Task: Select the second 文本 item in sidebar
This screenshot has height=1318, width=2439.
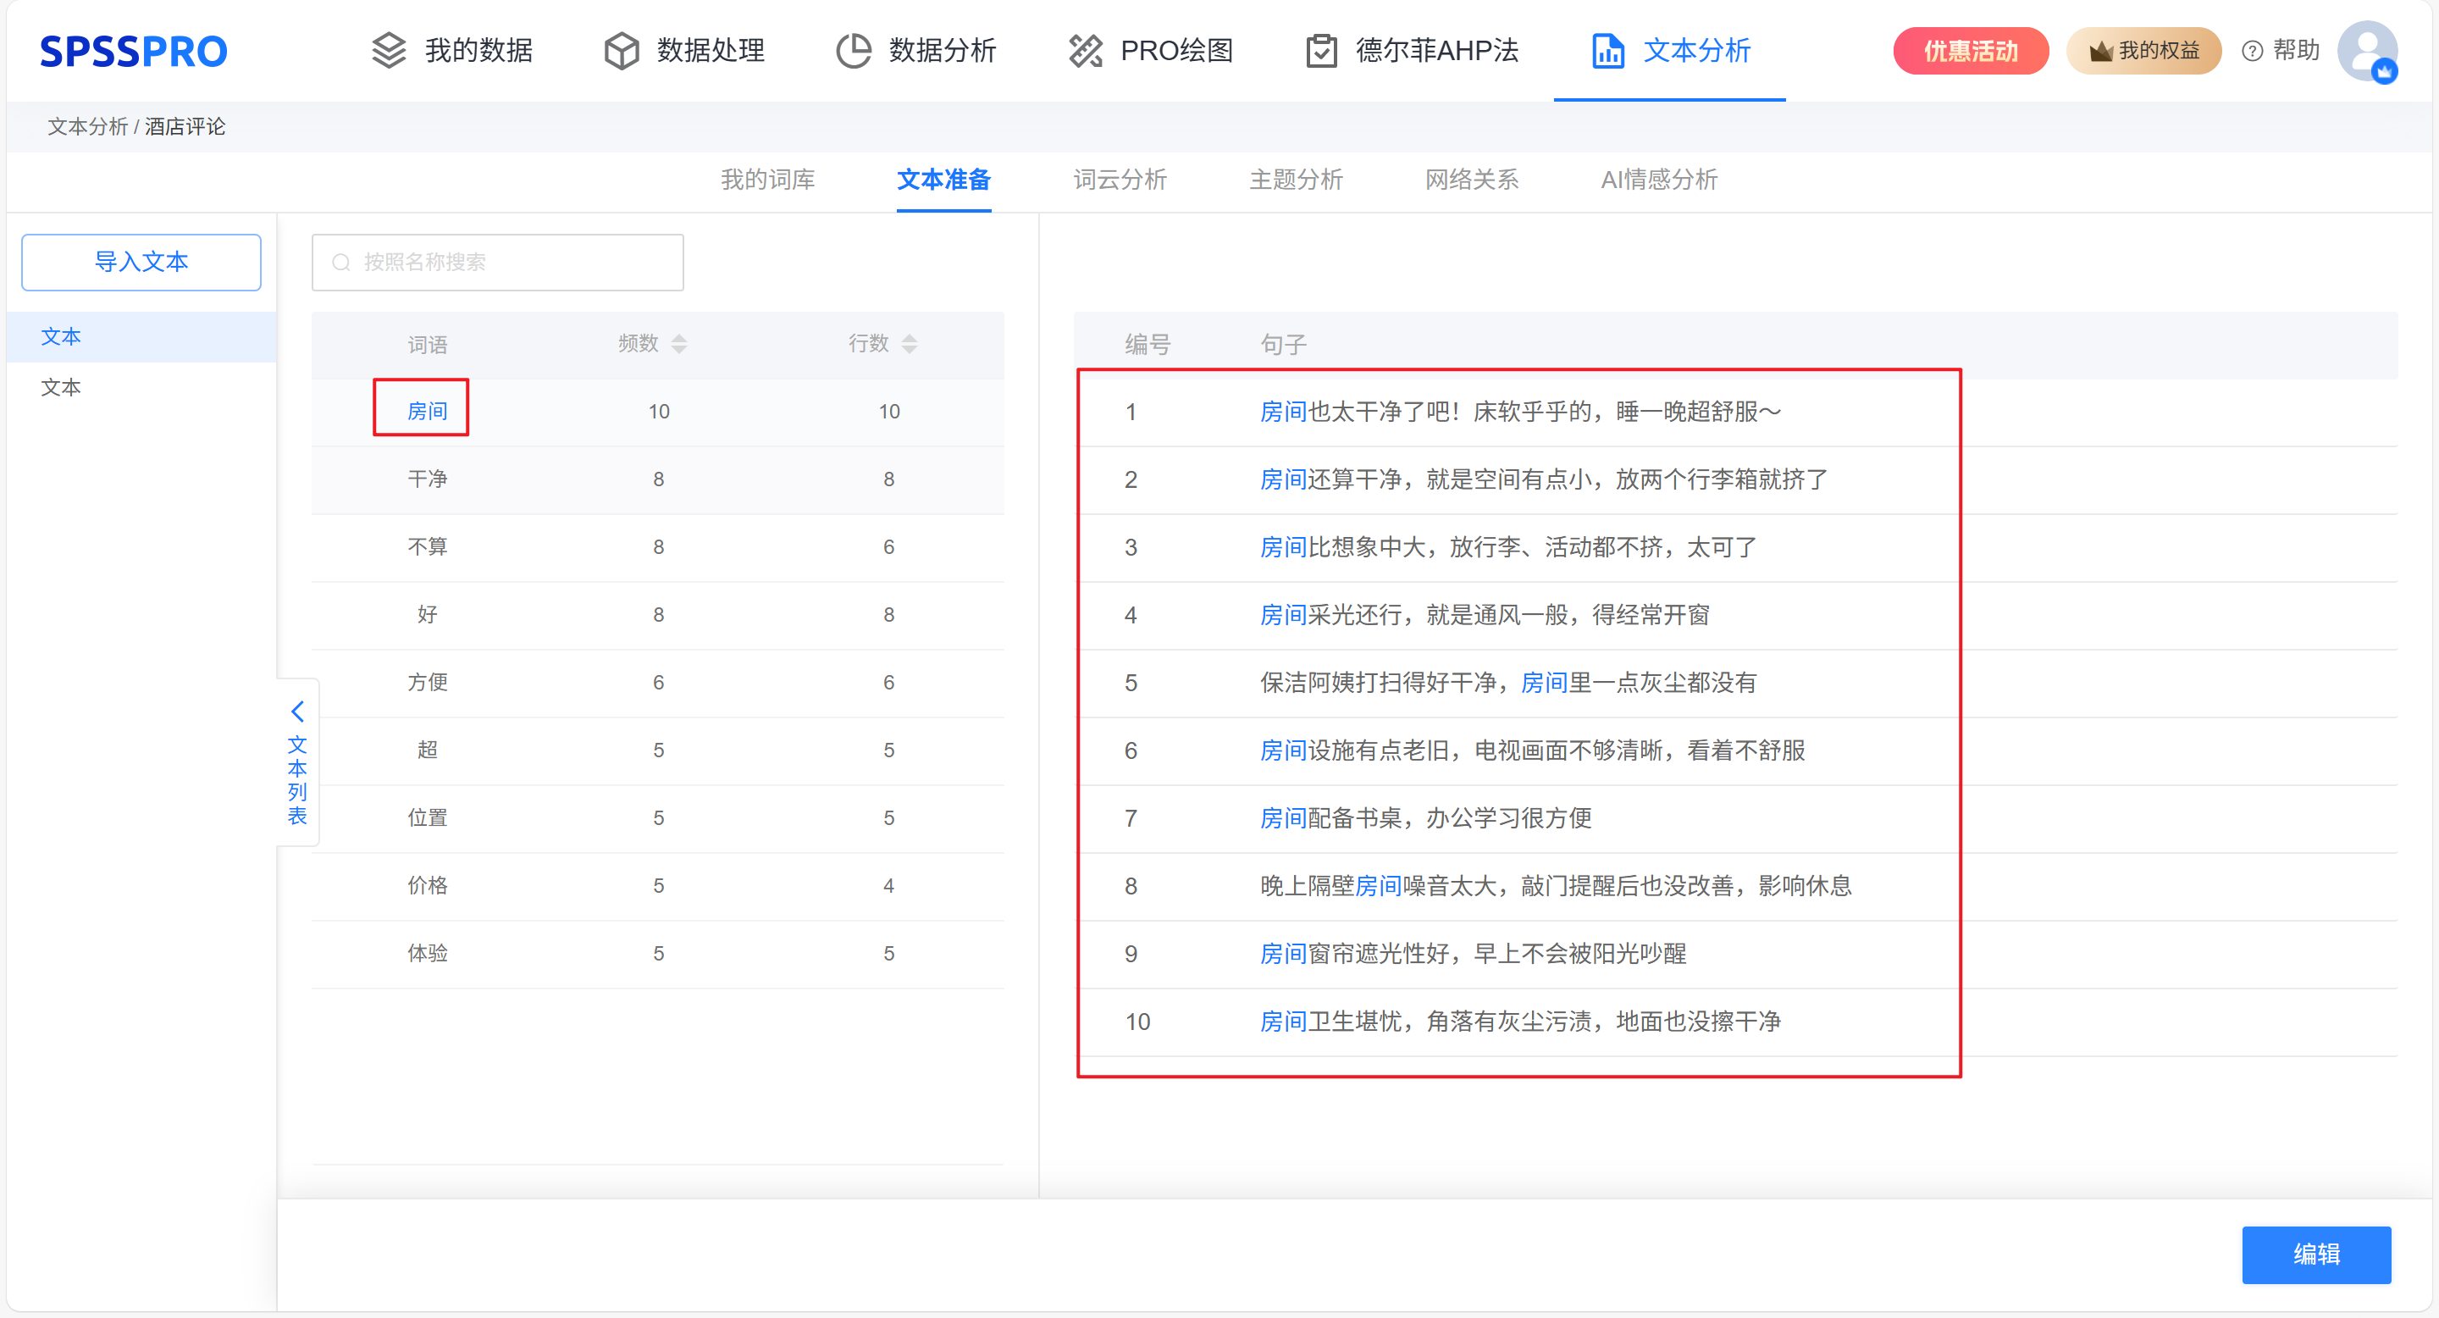Action: coord(62,387)
